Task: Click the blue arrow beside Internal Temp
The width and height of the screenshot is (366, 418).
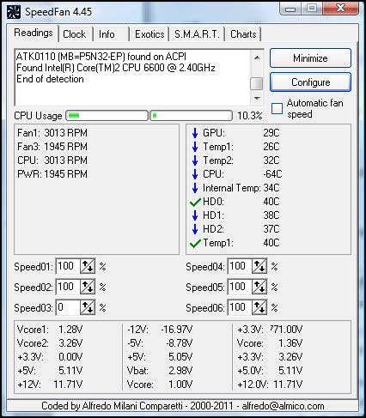Action: [x=195, y=188]
